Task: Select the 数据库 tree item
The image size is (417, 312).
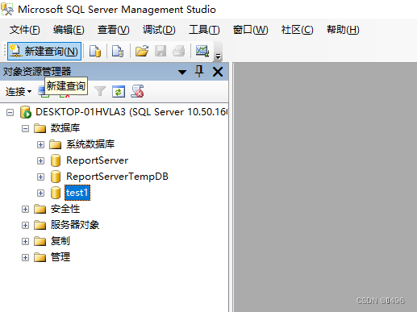Action: click(x=65, y=128)
